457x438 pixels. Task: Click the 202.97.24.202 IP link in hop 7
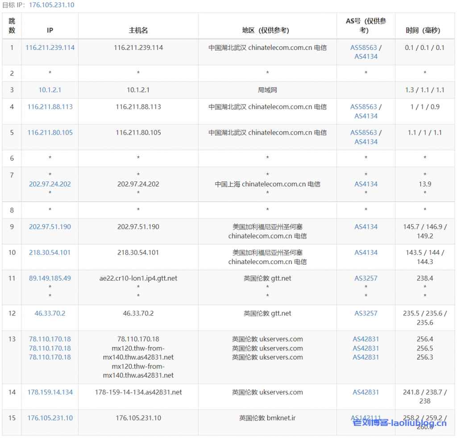click(50, 184)
